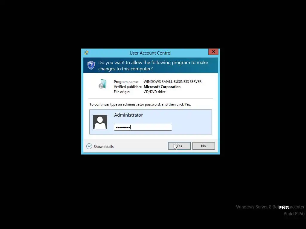Click the 'File origin:' label
The image size is (306, 229).
(x=122, y=92)
